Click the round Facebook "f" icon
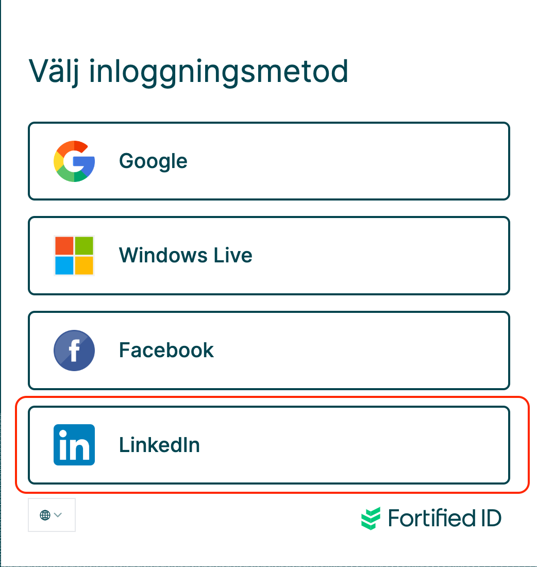Viewport: 537px width, 567px height. 74,351
